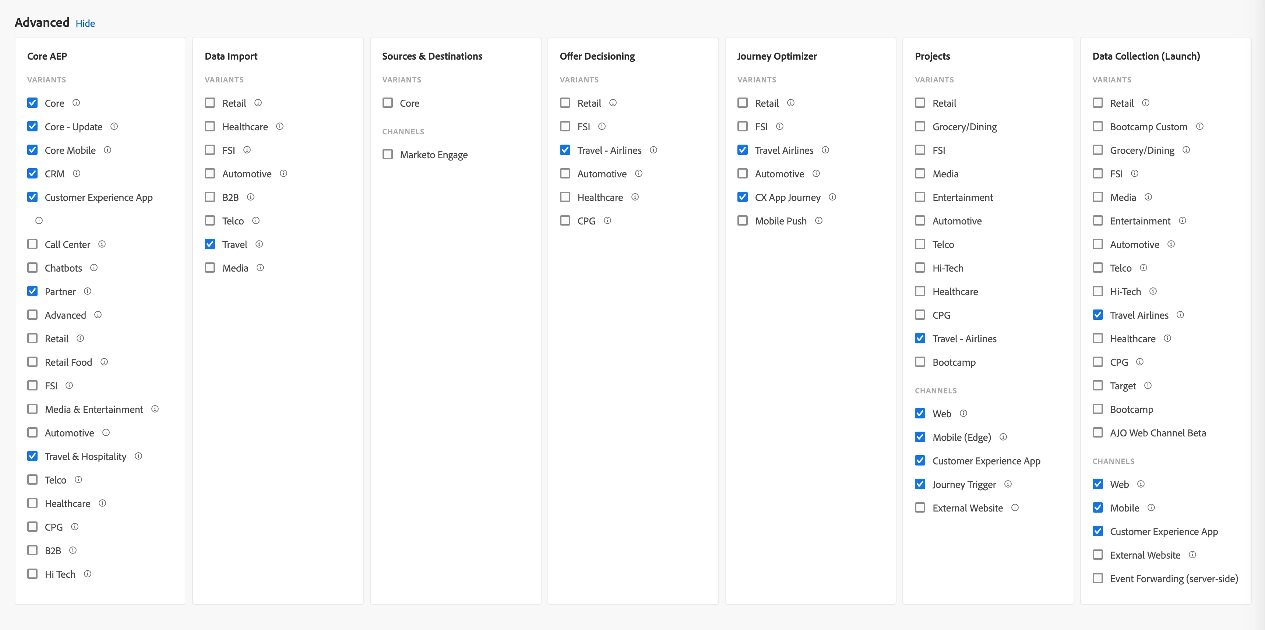Open info icon beside Projects External Website

coord(1015,507)
